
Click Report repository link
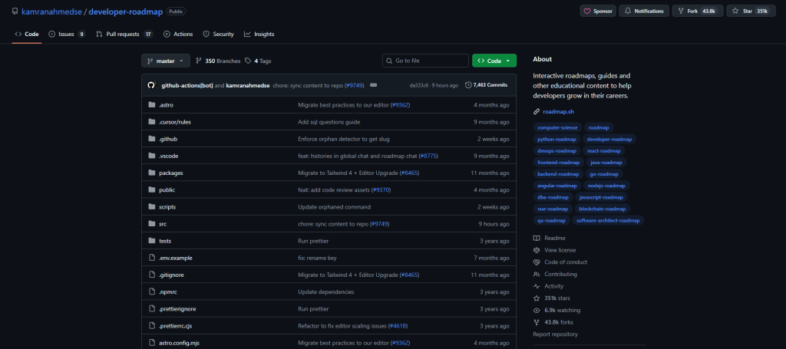pos(556,334)
